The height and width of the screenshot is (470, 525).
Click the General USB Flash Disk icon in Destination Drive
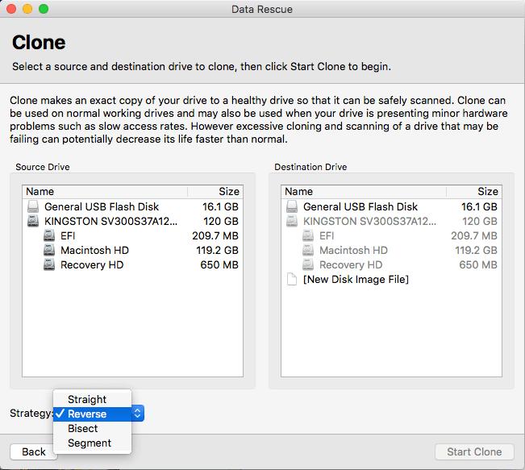coord(292,206)
